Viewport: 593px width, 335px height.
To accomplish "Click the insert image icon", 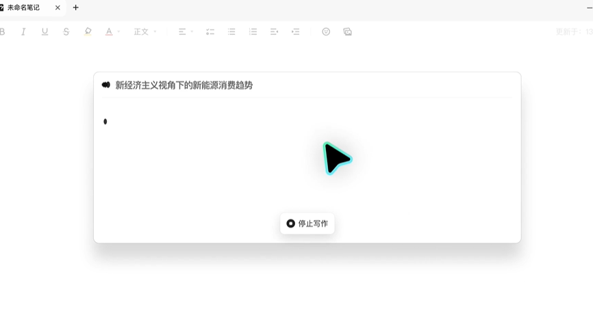I will pos(347,31).
